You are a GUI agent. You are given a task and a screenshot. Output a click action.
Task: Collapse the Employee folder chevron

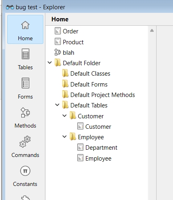pyautogui.click(x=65, y=136)
